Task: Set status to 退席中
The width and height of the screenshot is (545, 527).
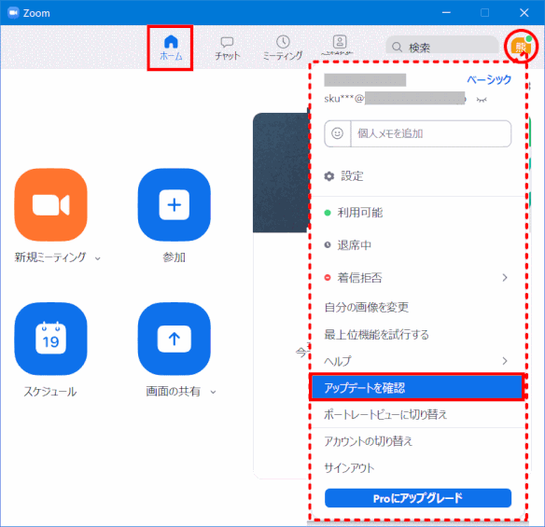Action: click(x=417, y=245)
